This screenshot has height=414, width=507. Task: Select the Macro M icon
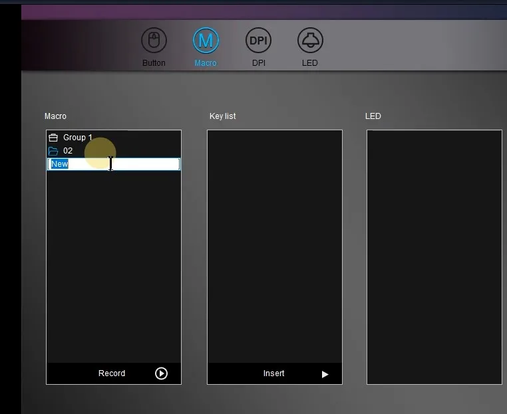click(x=206, y=41)
